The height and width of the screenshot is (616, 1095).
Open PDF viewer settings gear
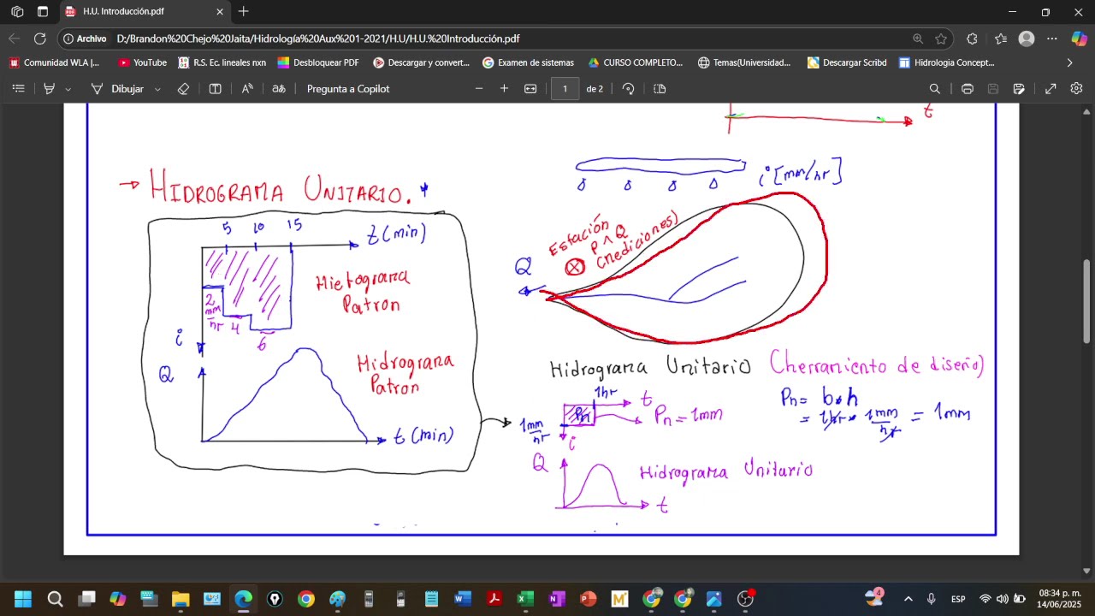[x=1076, y=89]
